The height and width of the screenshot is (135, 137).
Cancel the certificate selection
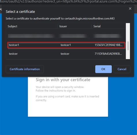[122, 69]
